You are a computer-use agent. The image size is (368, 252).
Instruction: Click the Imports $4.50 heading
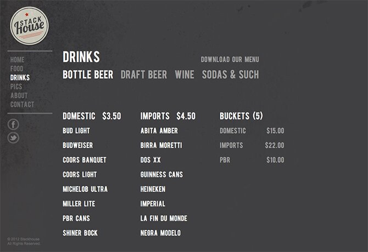coord(168,116)
